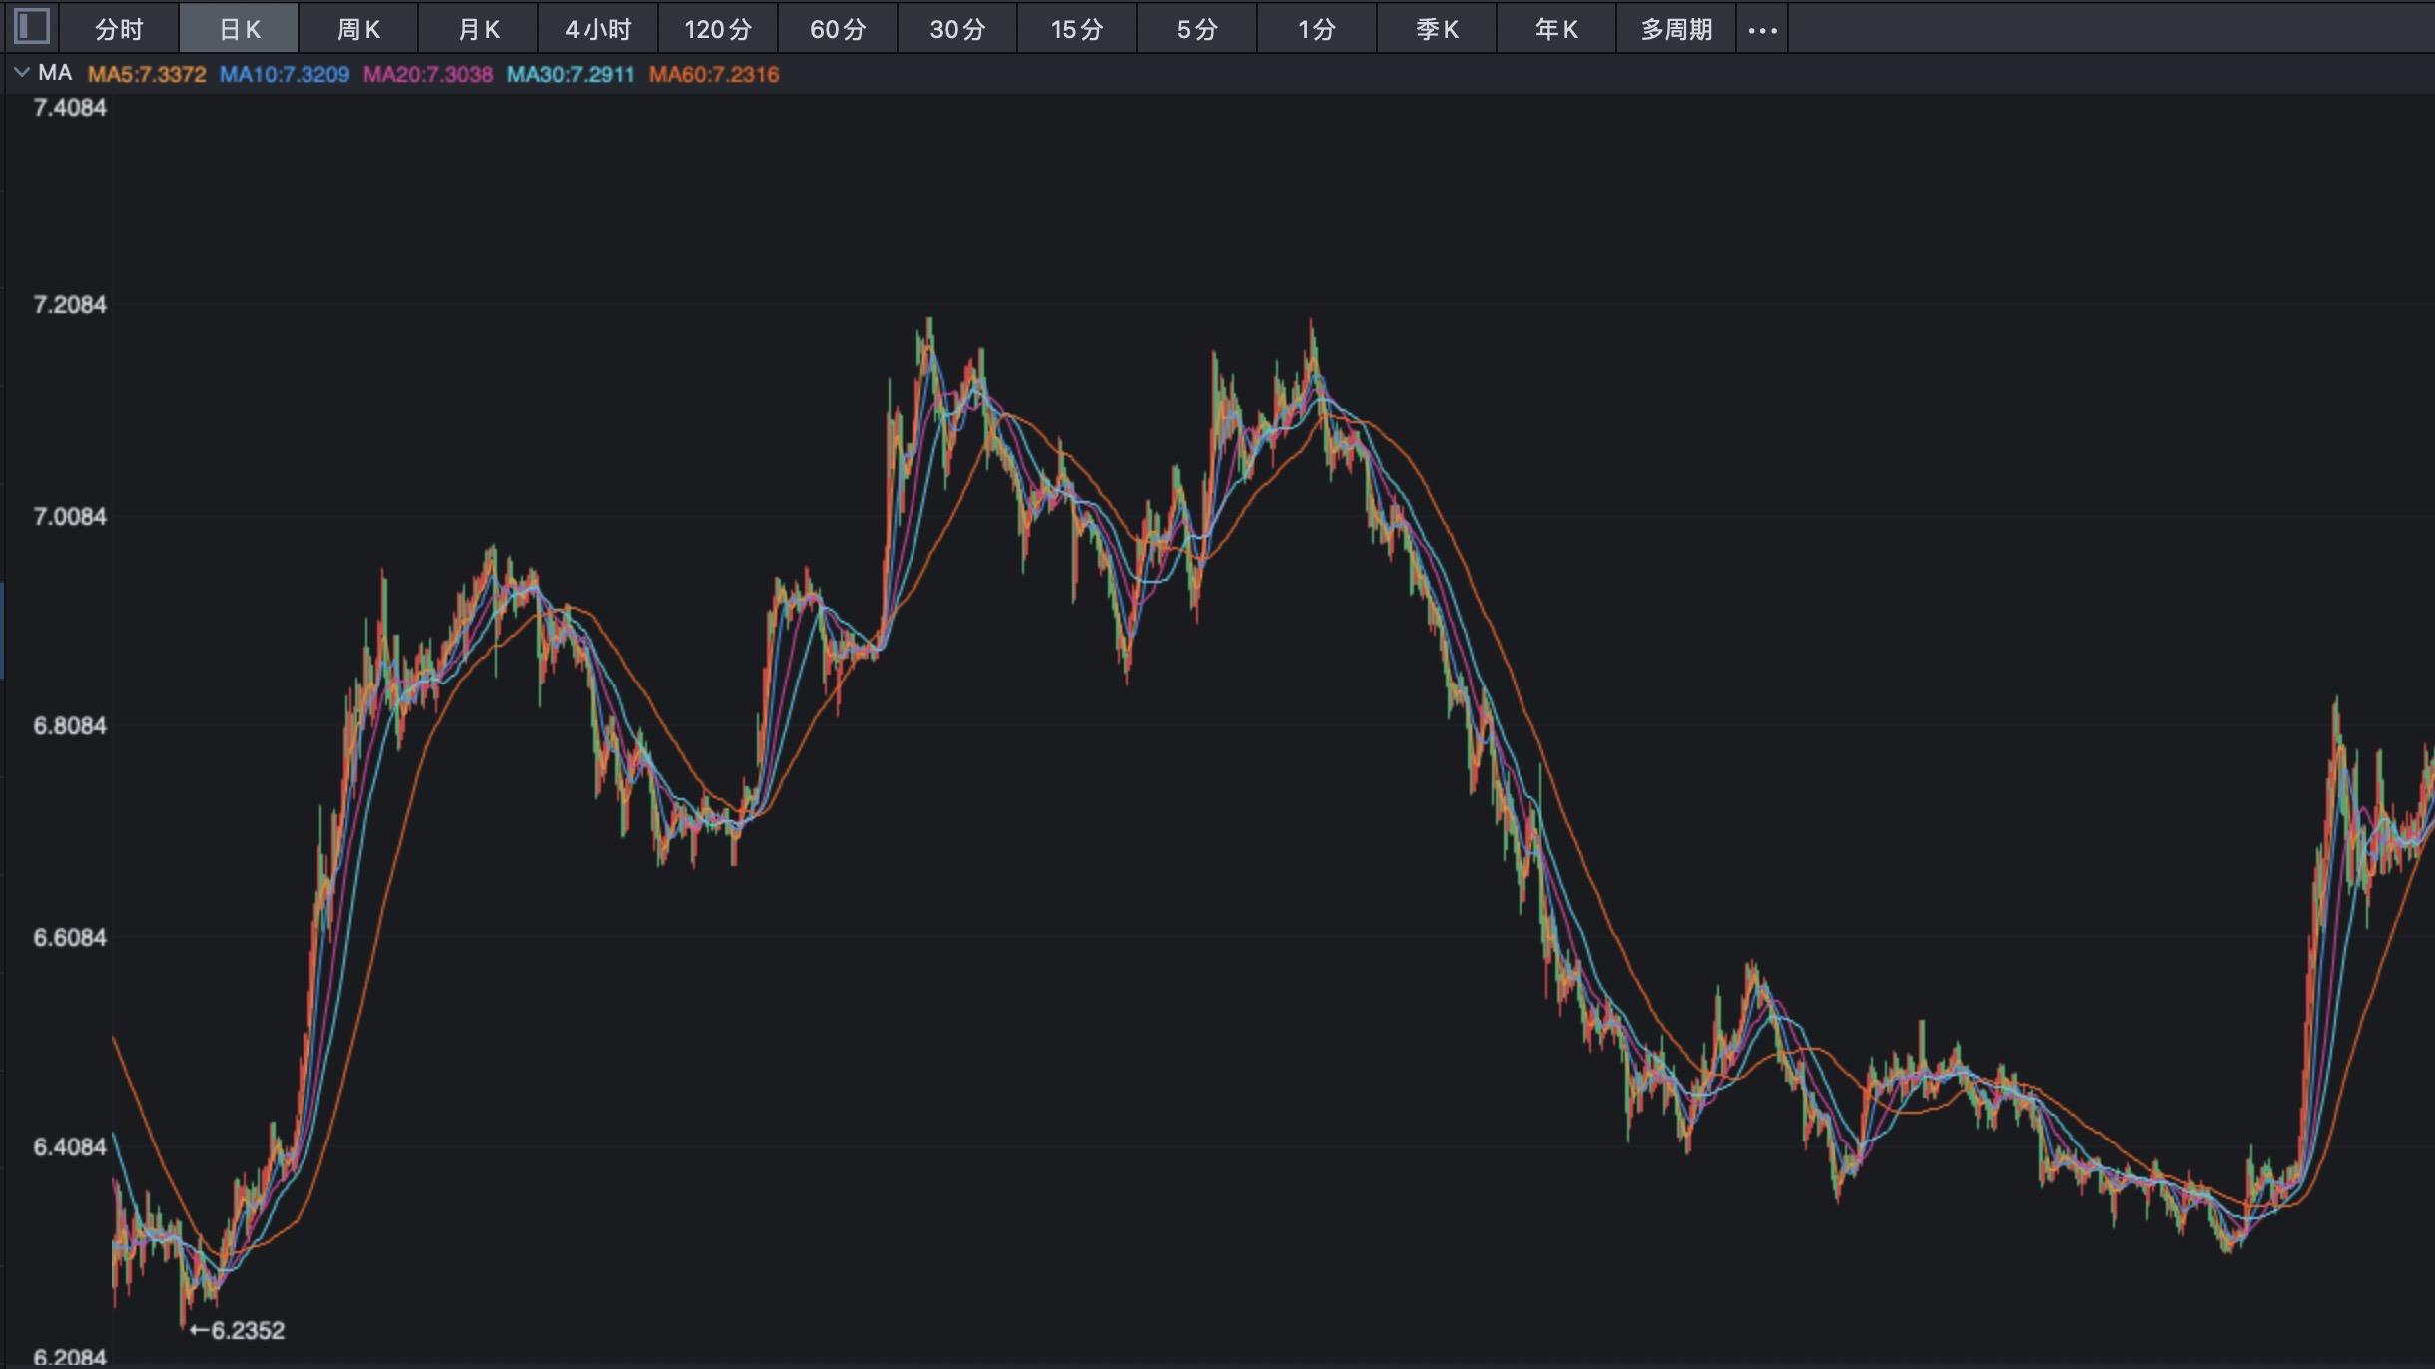Viewport: 2435px width, 1369px height.
Task: Switch to the 分时 tab
Action: tap(119, 29)
